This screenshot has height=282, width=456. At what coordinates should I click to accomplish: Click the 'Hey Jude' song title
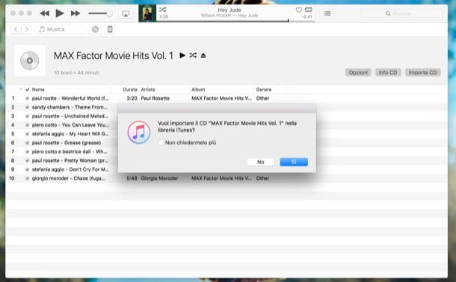click(229, 10)
